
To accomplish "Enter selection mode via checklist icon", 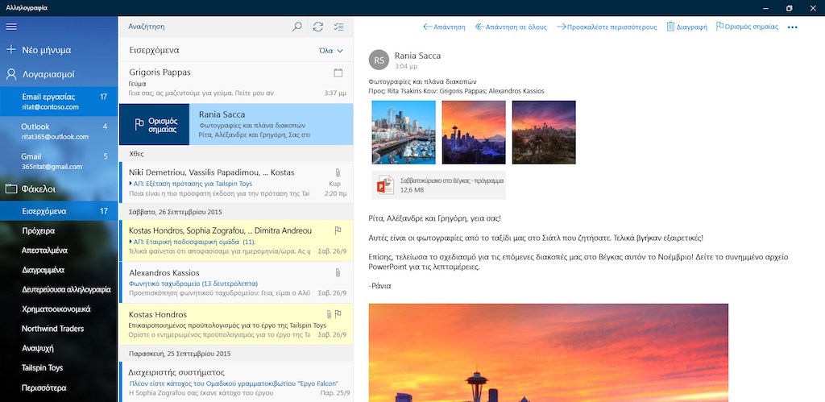I will pos(339,27).
